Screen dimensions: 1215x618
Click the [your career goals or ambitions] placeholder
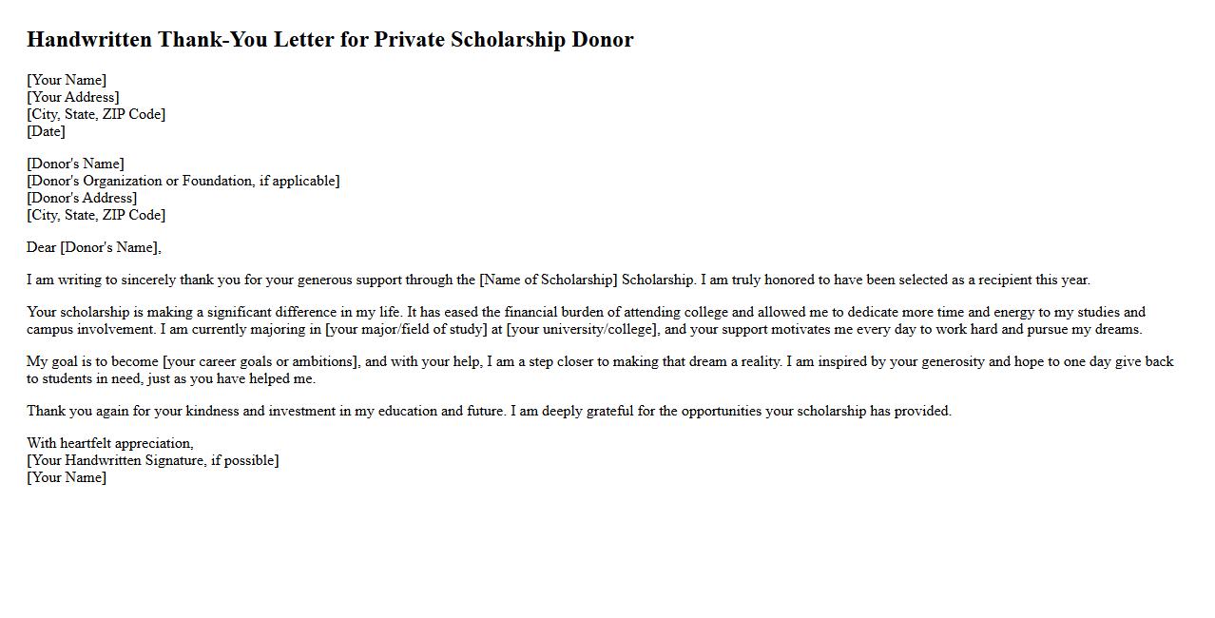pyautogui.click(x=261, y=361)
